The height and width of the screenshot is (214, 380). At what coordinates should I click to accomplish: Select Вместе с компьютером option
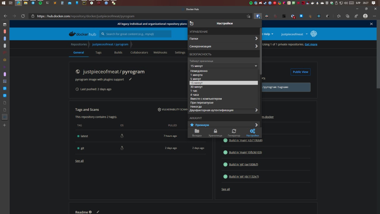224,99
